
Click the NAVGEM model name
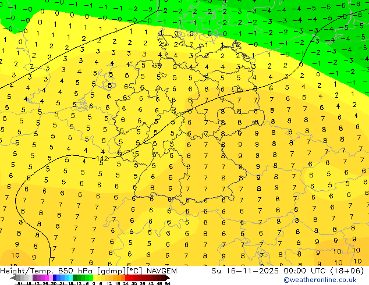point(161,271)
